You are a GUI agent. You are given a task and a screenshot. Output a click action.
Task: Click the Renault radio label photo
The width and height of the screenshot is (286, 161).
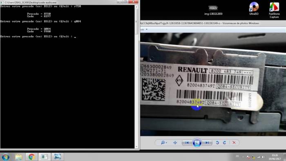point(213,84)
